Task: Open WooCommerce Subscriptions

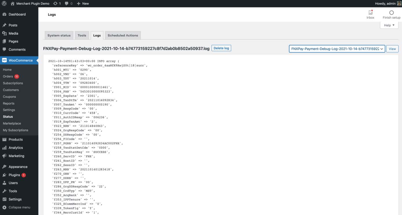Action: click(x=13, y=83)
